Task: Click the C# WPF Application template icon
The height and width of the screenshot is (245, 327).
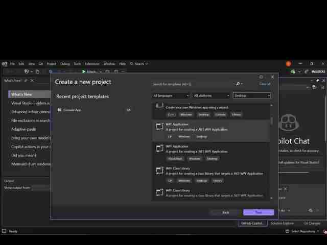Action: coord(159,127)
